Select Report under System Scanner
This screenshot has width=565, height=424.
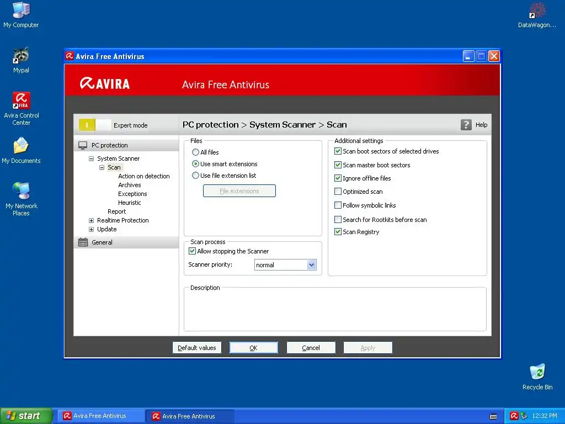117,211
